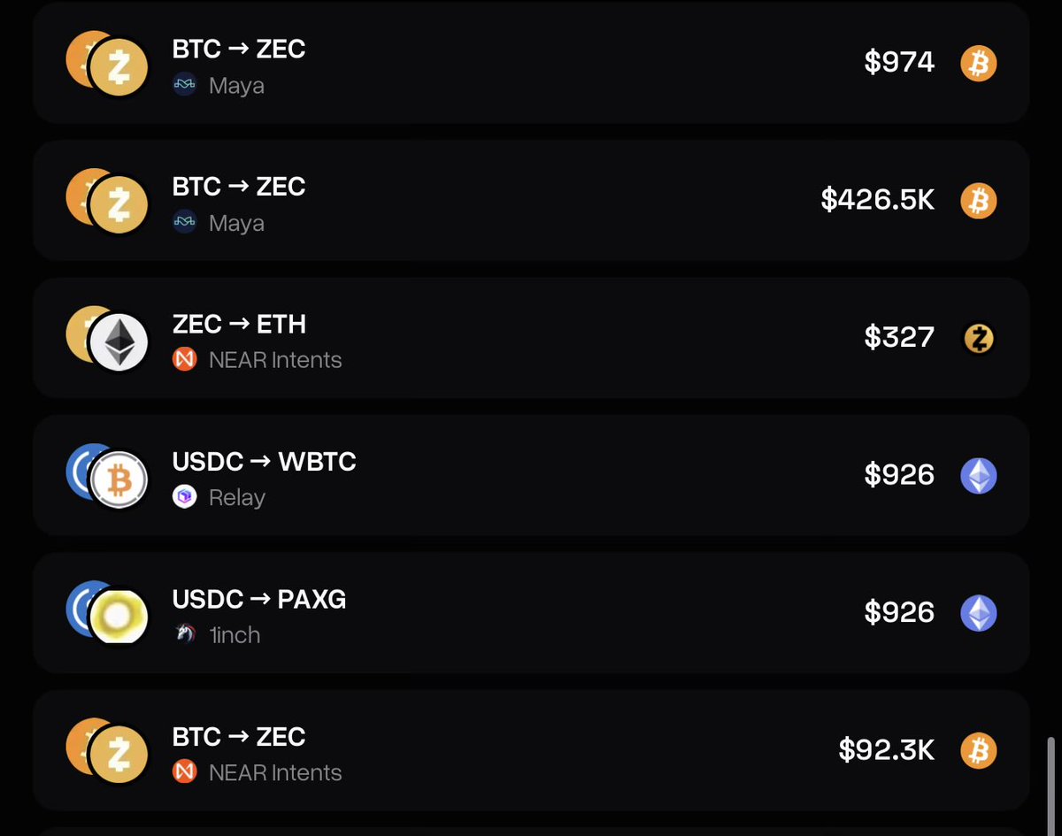
Task: Click the Zcash icon beside the $327 amount
Action: point(978,338)
